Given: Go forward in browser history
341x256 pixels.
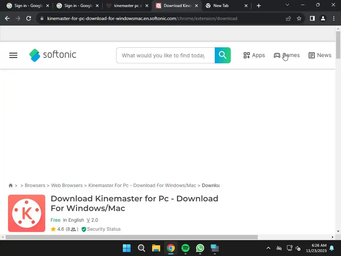Looking at the screenshot, I should 18,19.
